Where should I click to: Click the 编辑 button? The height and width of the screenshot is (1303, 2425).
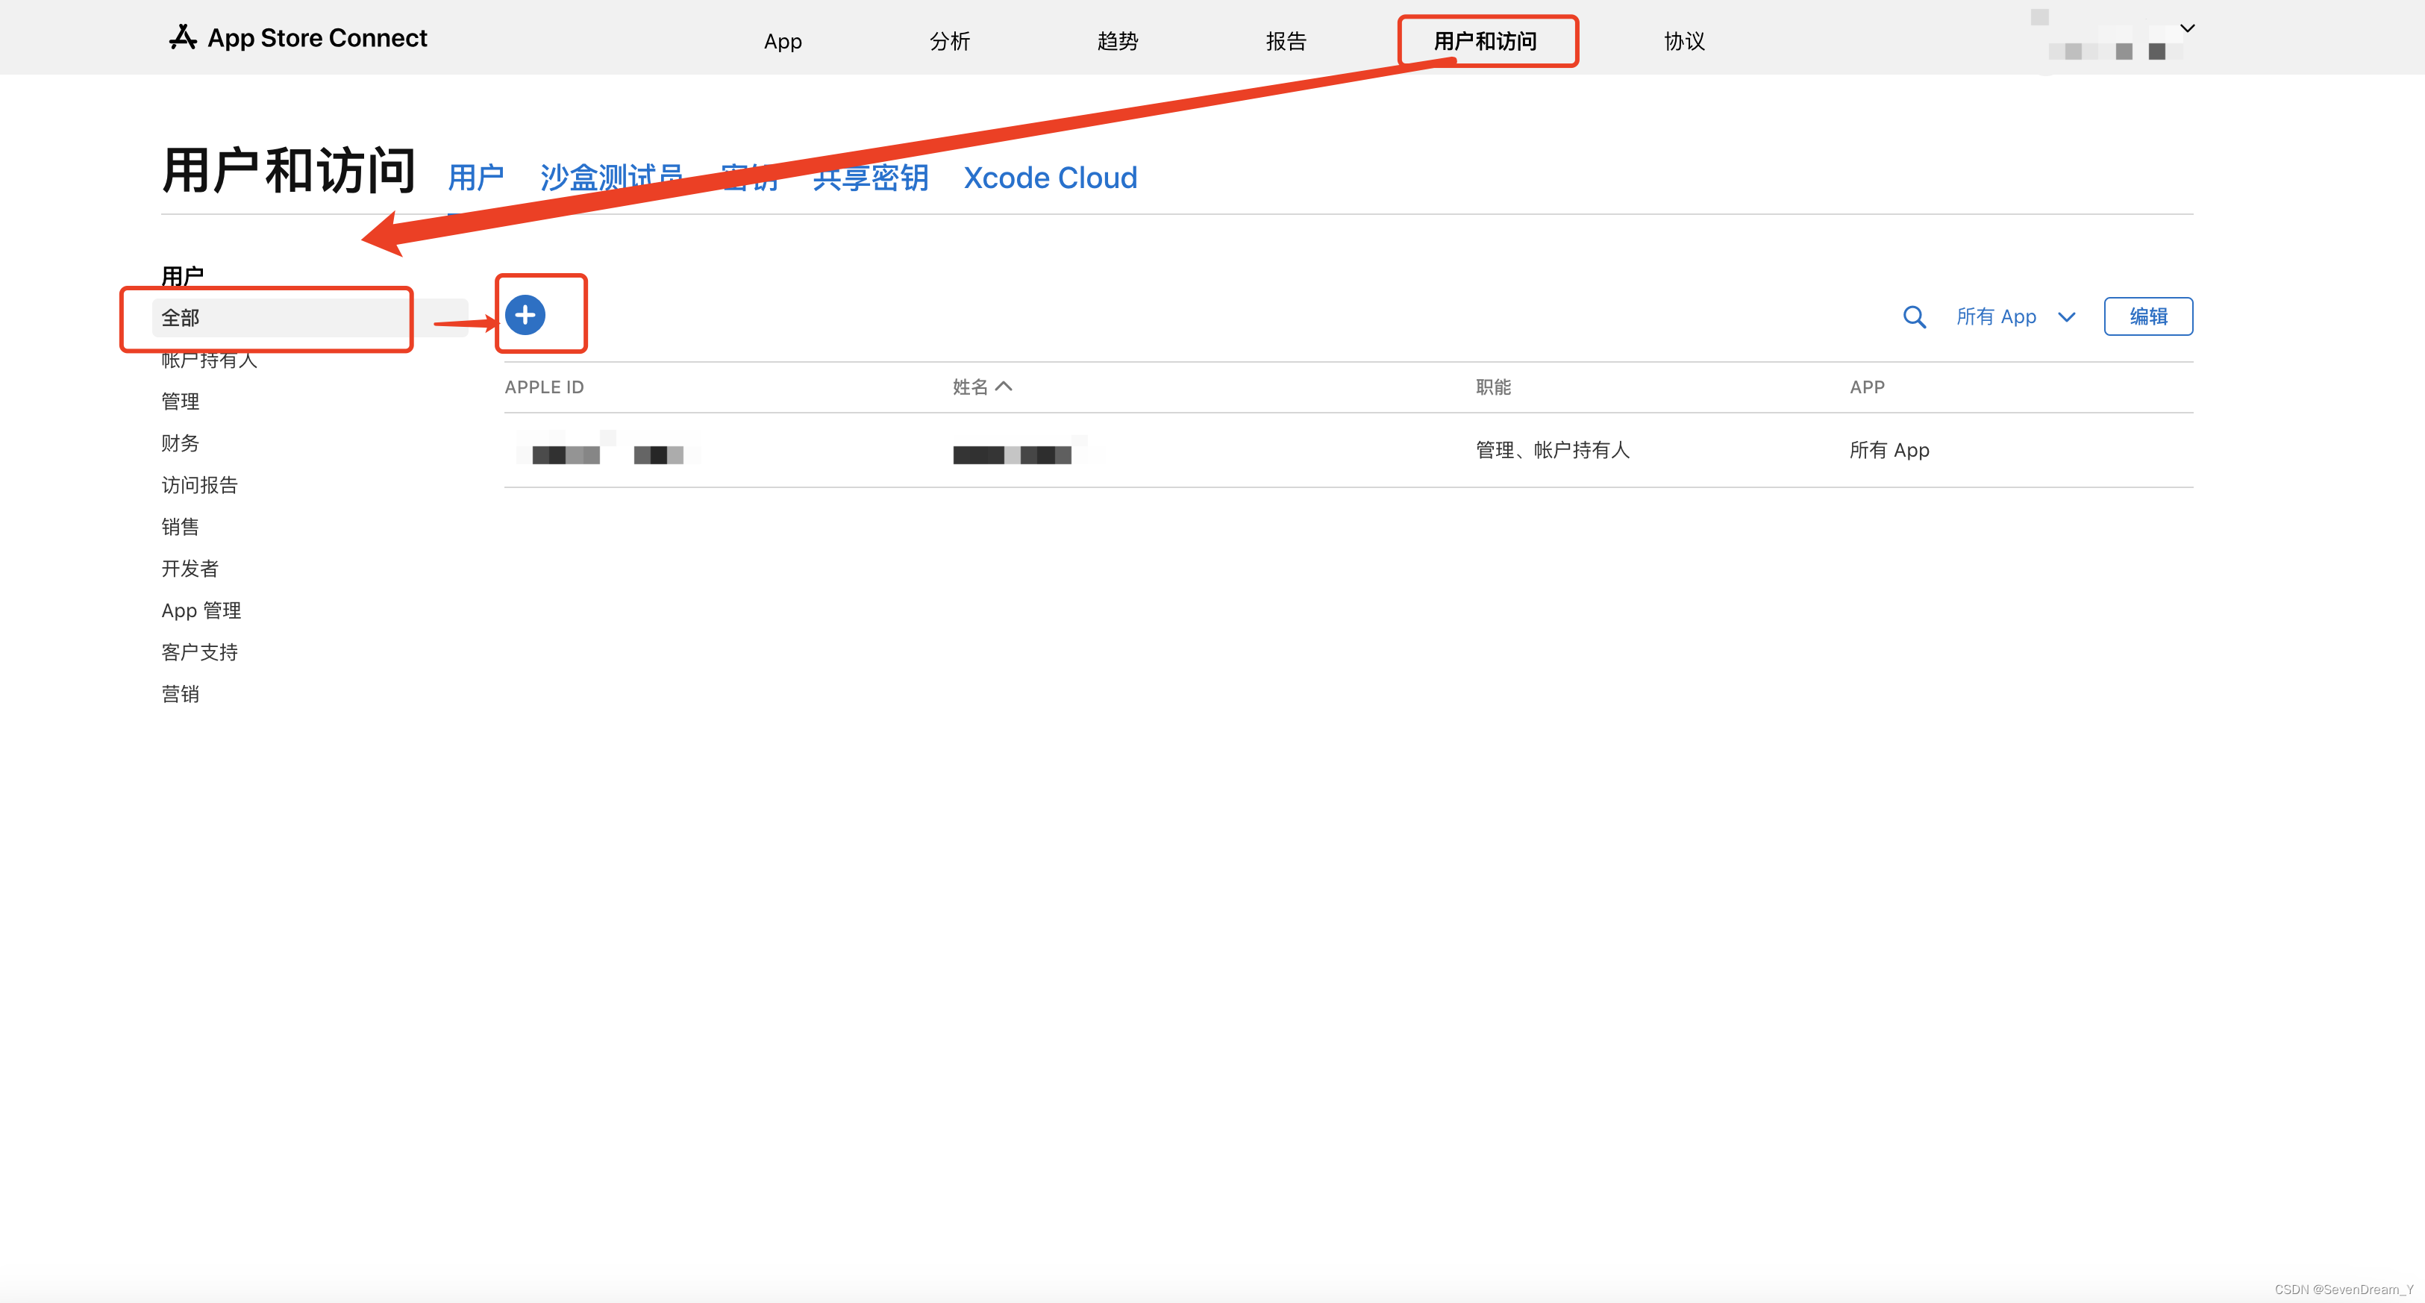coord(2147,316)
